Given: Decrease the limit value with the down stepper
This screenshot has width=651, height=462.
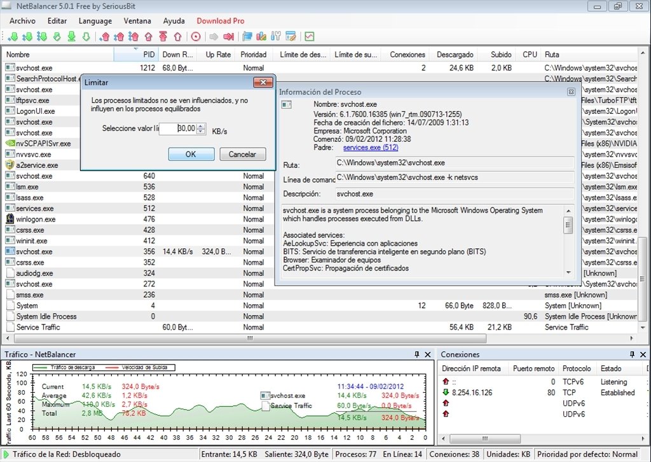Looking at the screenshot, I should (201, 131).
